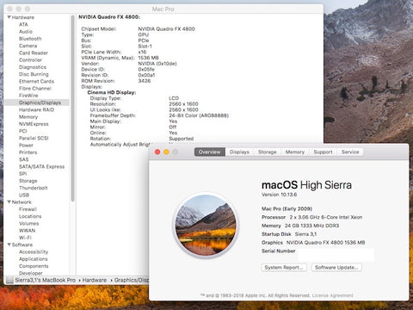Select Camera in the sidebar

pos(28,46)
